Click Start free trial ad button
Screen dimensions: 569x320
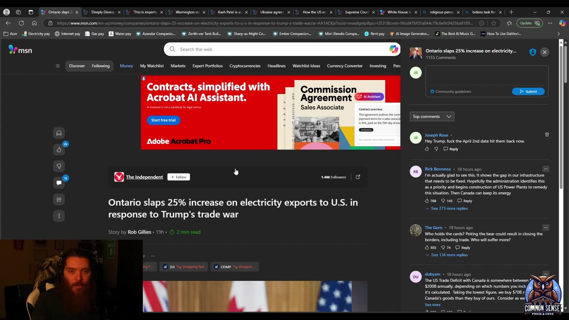164,120
